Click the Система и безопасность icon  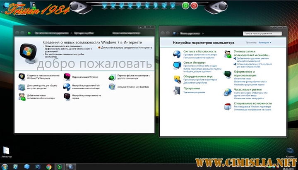177,53
